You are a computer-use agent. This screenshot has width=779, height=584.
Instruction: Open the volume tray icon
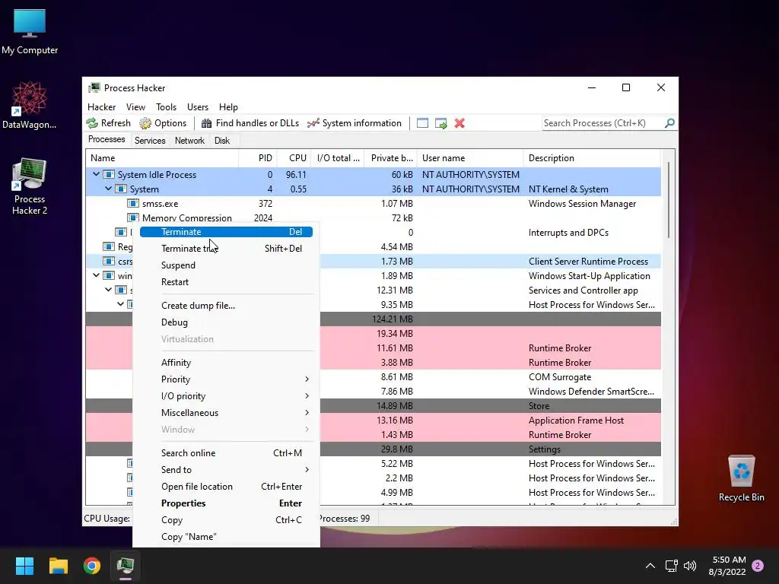[x=689, y=566]
